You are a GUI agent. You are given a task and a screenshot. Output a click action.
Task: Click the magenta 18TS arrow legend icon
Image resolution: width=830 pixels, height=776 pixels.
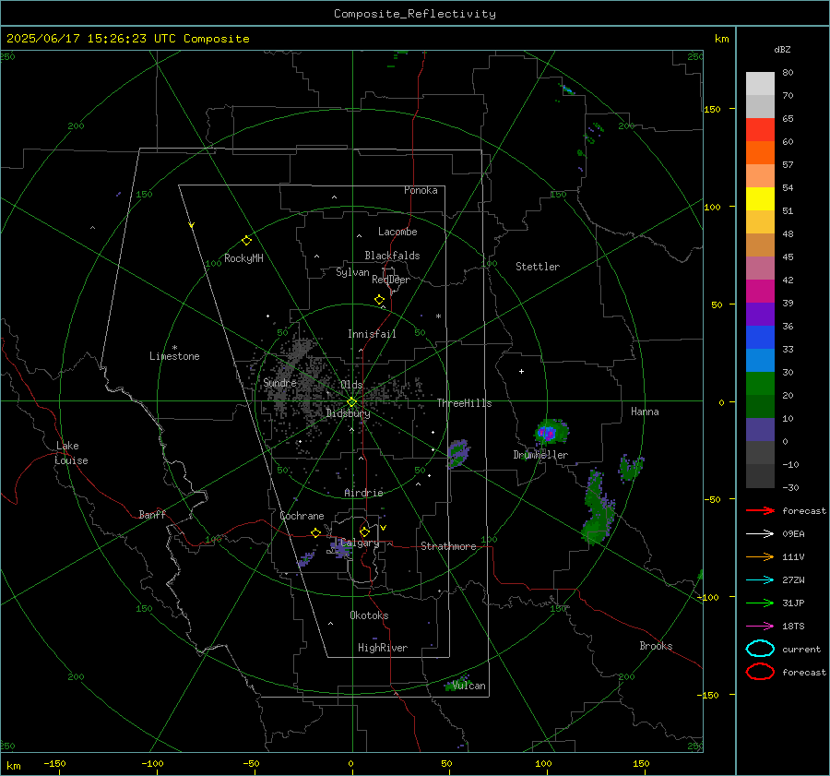click(760, 627)
